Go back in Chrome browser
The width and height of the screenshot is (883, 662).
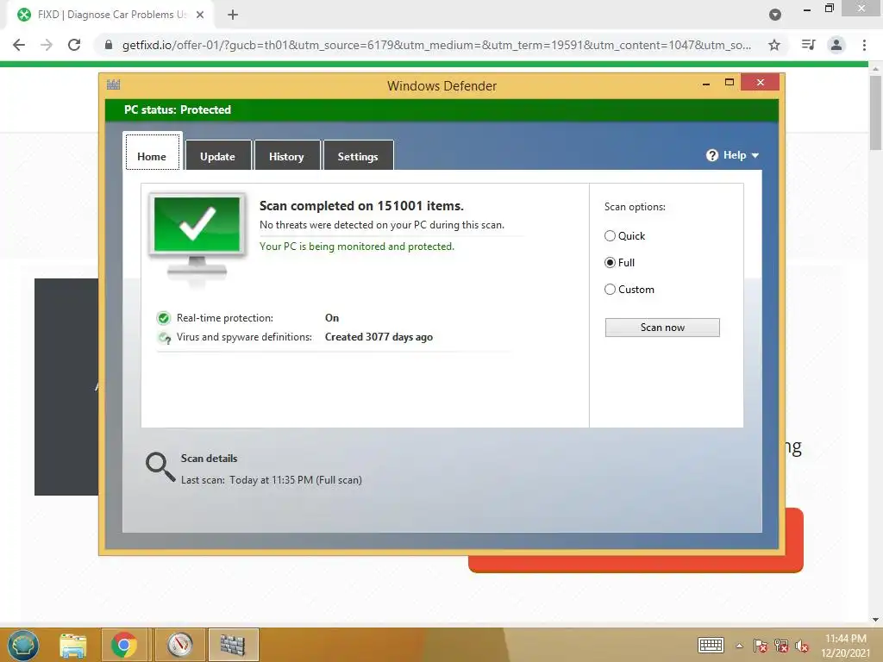tap(19, 45)
